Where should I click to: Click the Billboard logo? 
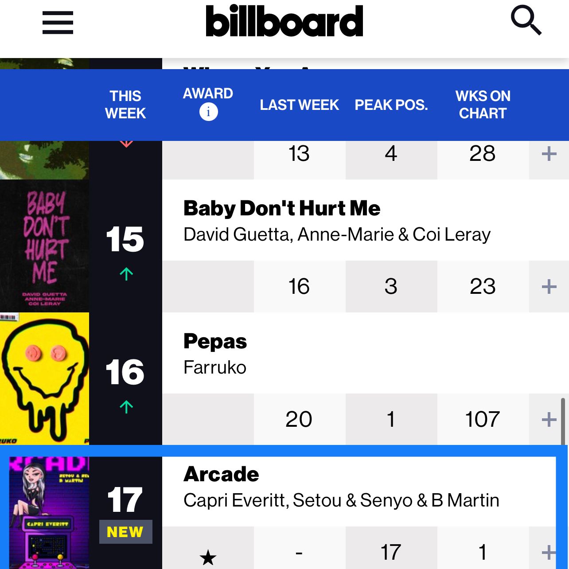point(284,21)
